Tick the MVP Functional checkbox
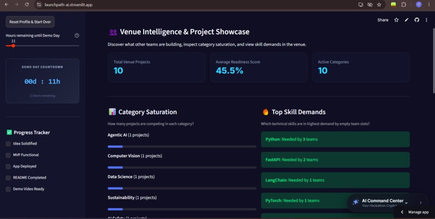435x219 pixels. click(8, 155)
